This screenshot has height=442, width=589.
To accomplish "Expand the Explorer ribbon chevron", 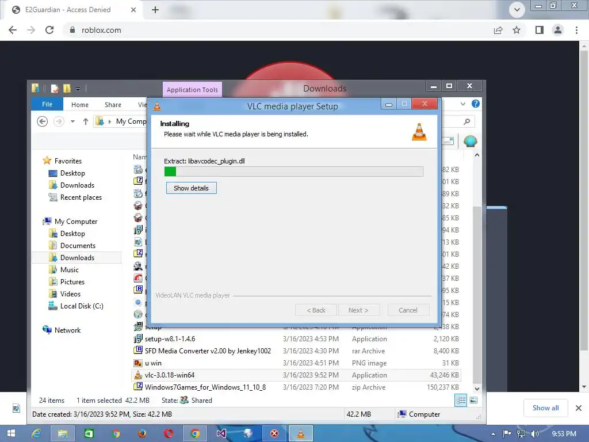I will [463, 104].
